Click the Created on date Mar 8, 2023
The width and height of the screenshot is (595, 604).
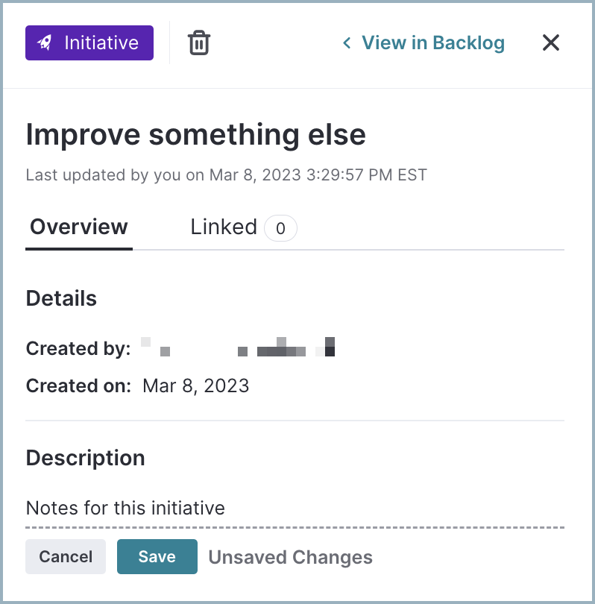(x=195, y=386)
